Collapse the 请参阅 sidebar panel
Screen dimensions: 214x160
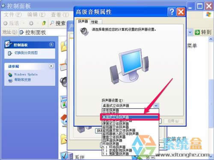point(51,66)
